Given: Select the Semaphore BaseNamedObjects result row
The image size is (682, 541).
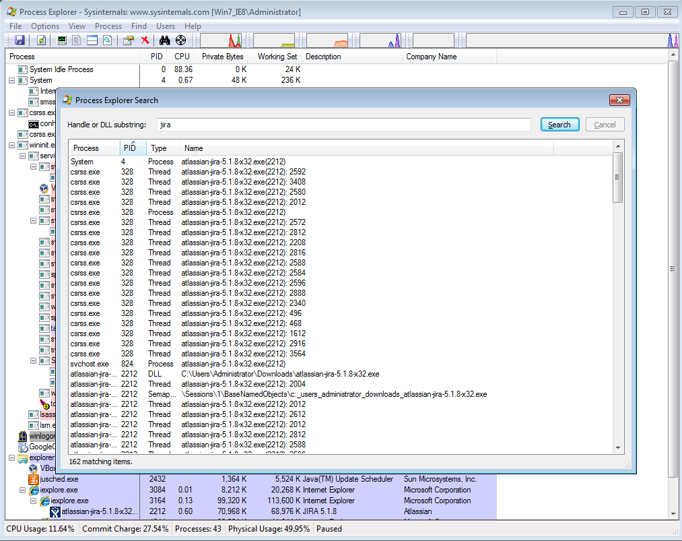Looking at the screenshot, I should click(x=341, y=394).
